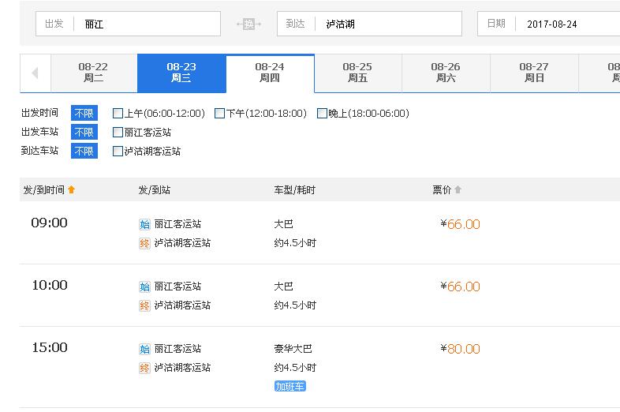Select 不限 for 出发时间

point(84,113)
